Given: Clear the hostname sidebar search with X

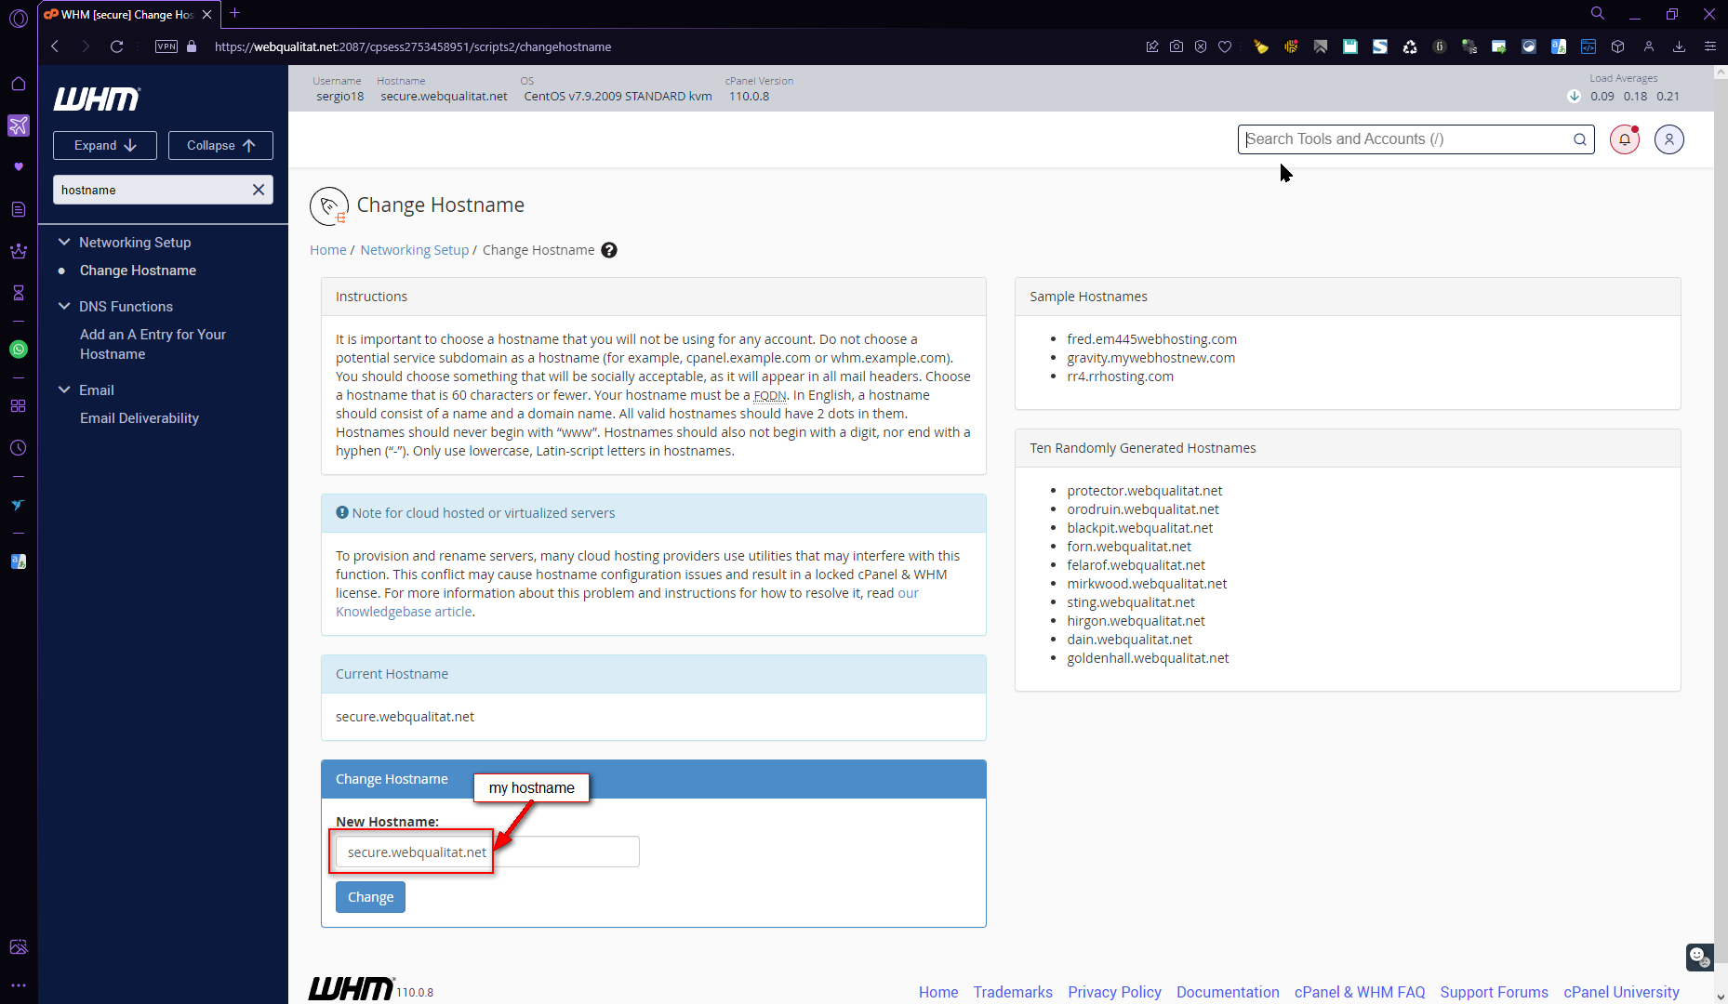Looking at the screenshot, I should click(x=259, y=190).
